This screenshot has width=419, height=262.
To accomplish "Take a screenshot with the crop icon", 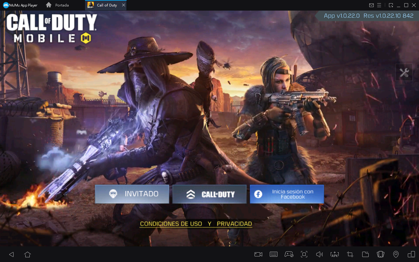I will [350, 254].
